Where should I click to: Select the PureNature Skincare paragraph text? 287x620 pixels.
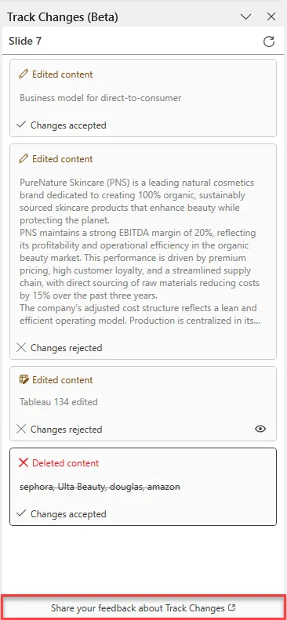click(x=139, y=252)
